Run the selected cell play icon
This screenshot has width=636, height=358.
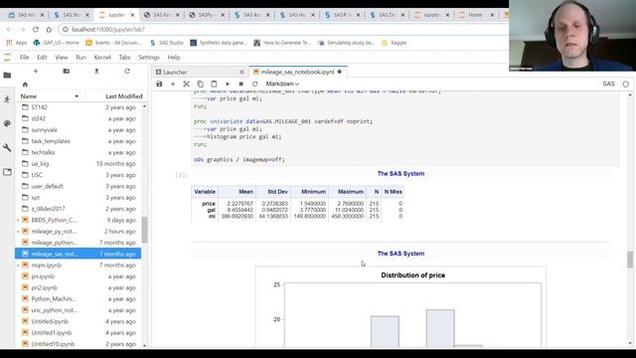point(228,84)
